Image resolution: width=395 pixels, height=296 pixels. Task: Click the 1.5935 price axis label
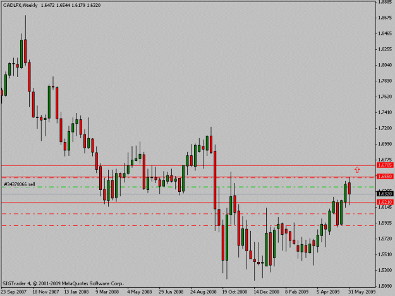click(x=385, y=223)
